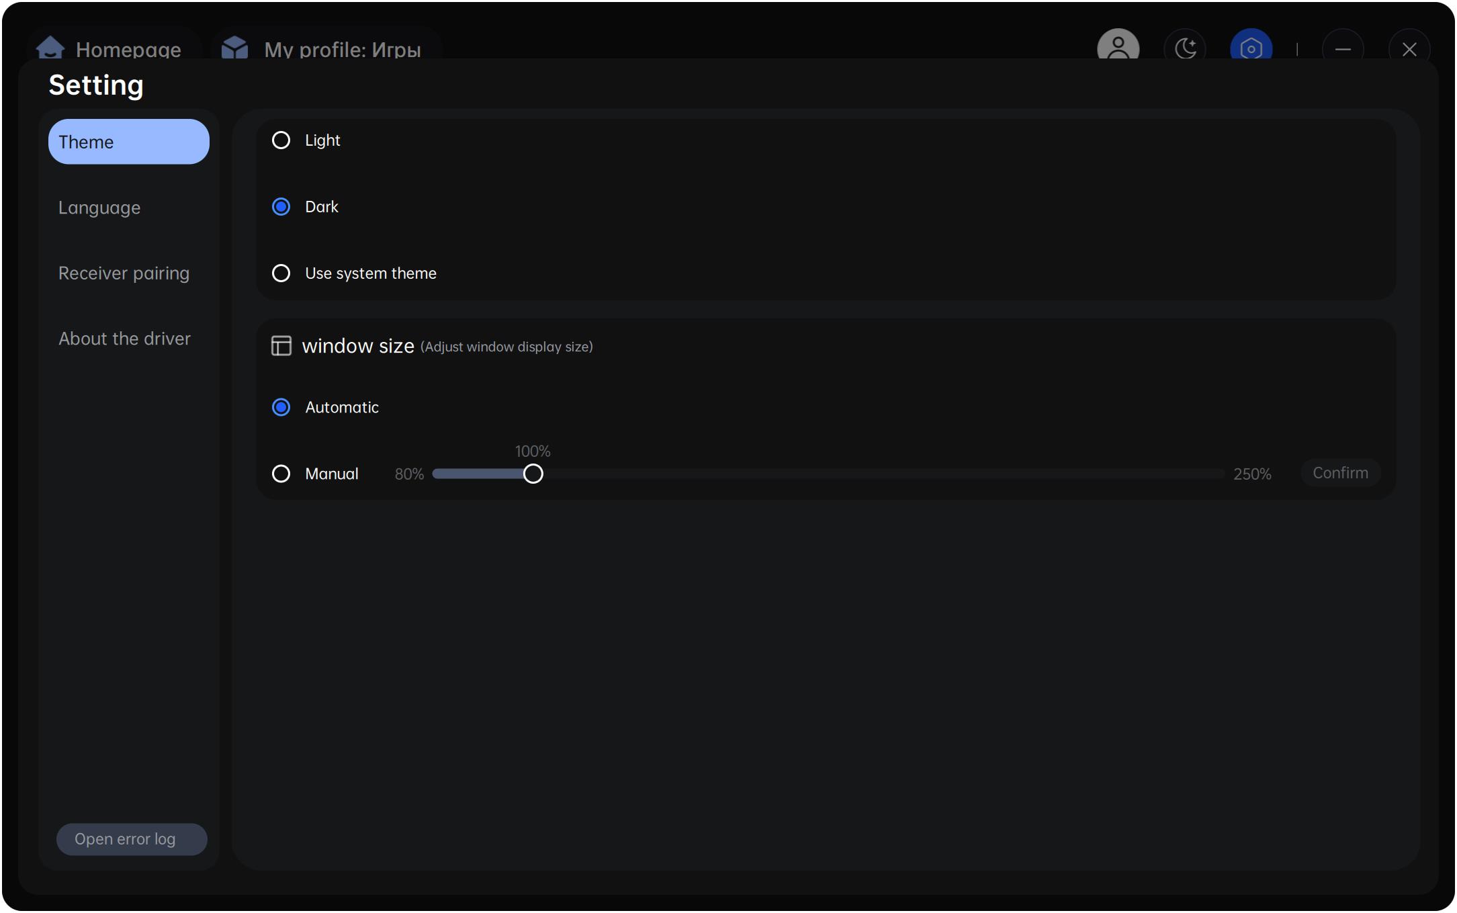1457x913 pixels.
Task: Select the Theme sidebar tab
Action: click(x=129, y=142)
